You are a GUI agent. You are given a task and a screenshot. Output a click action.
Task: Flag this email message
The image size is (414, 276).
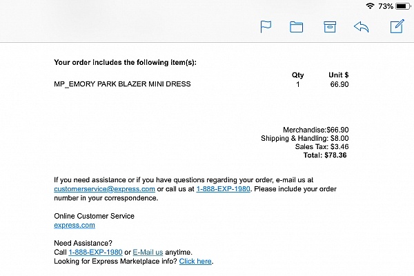pyautogui.click(x=266, y=27)
